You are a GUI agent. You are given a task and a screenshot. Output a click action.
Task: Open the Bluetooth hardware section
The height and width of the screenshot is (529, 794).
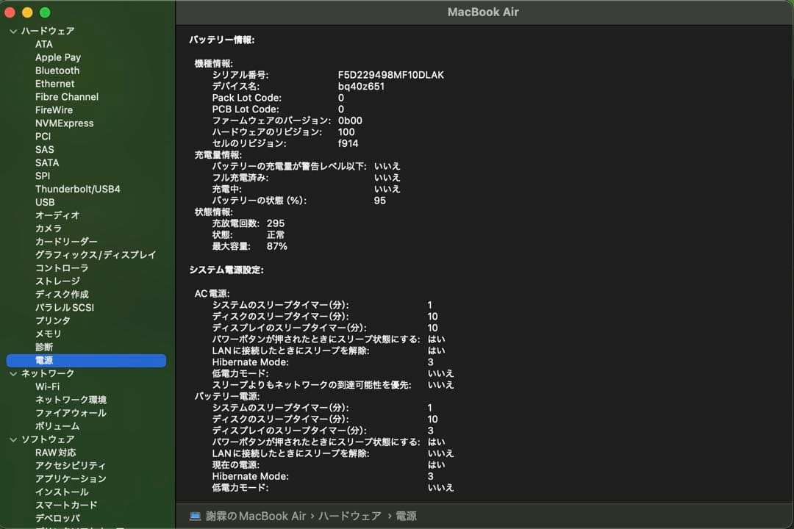pyautogui.click(x=57, y=70)
